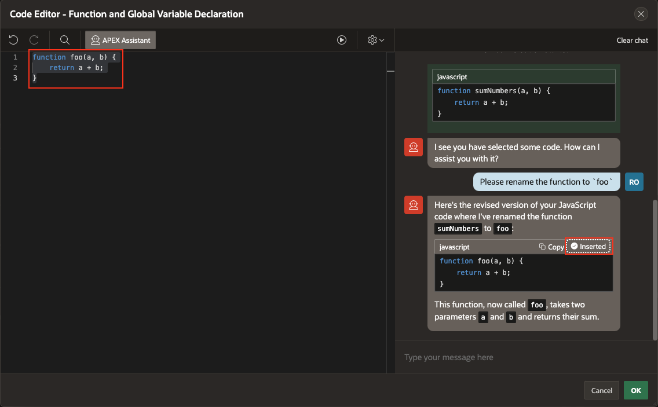
Task: Click the sumNumbers code chip in the reply
Action: pyautogui.click(x=458, y=228)
